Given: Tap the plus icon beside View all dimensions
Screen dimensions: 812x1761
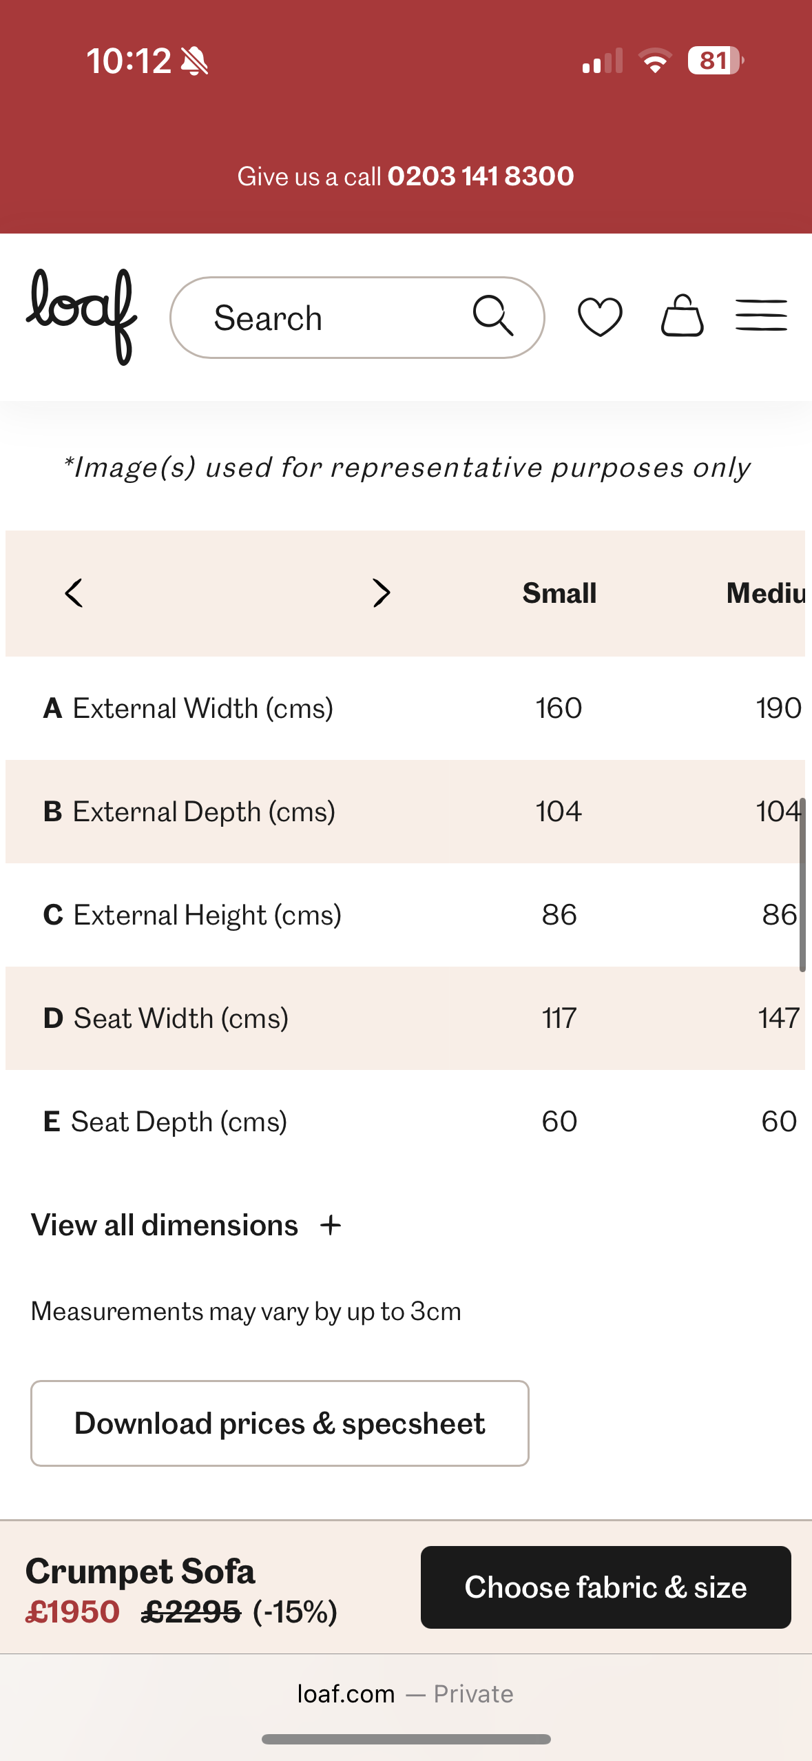Looking at the screenshot, I should pos(331,1225).
